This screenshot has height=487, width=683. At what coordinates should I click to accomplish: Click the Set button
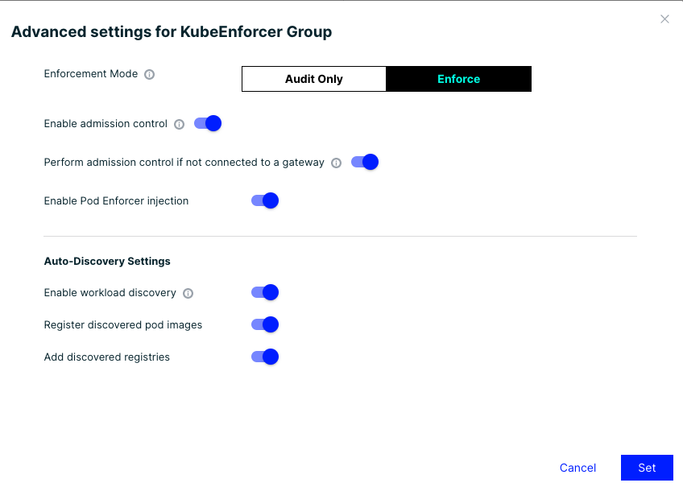click(x=647, y=468)
